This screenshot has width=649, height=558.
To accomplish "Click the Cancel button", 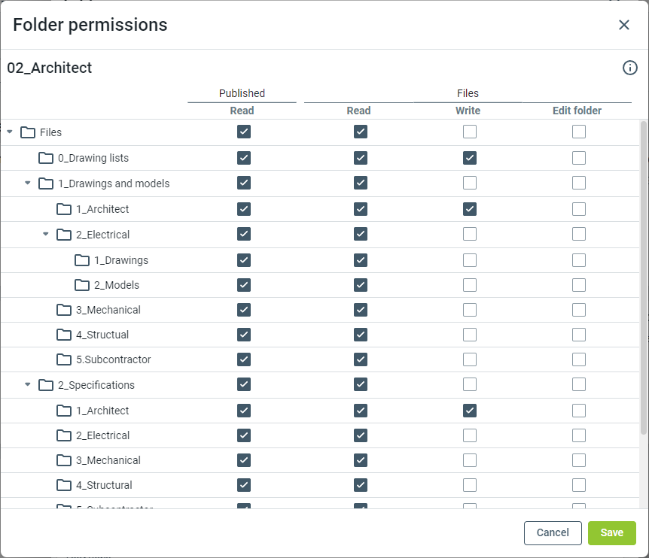I will point(553,532).
